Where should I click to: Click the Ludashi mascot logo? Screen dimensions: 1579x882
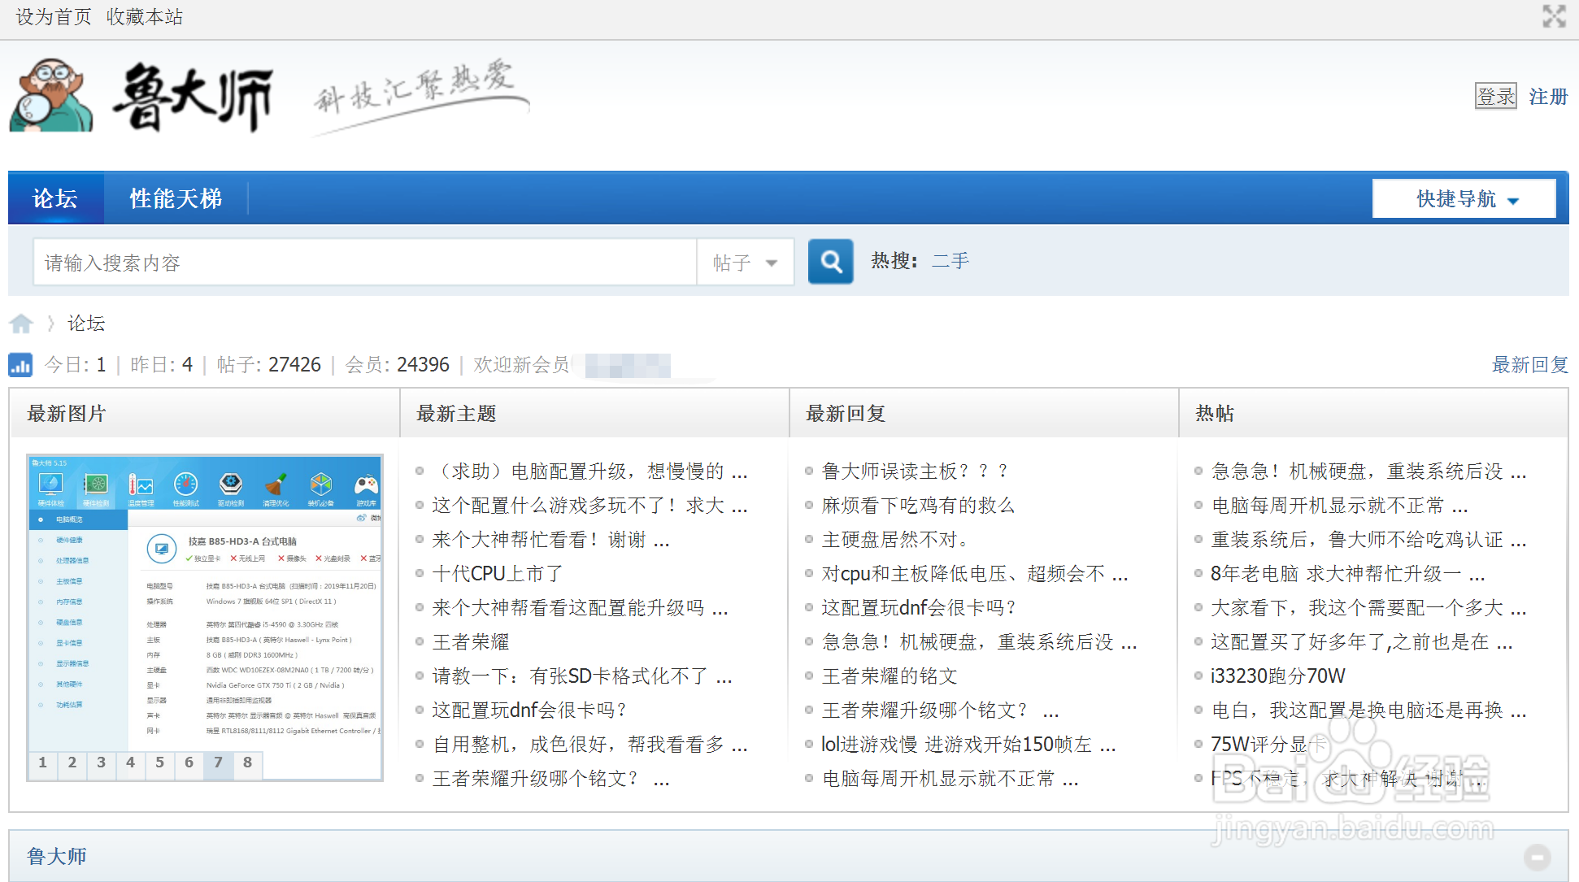[x=51, y=95]
